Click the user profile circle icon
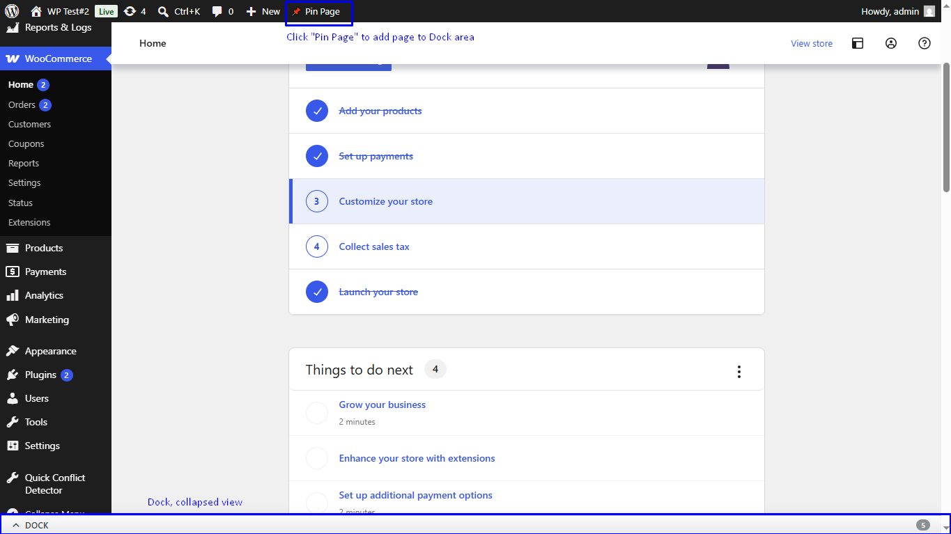The width and height of the screenshot is (951, 534). [891, 43]
